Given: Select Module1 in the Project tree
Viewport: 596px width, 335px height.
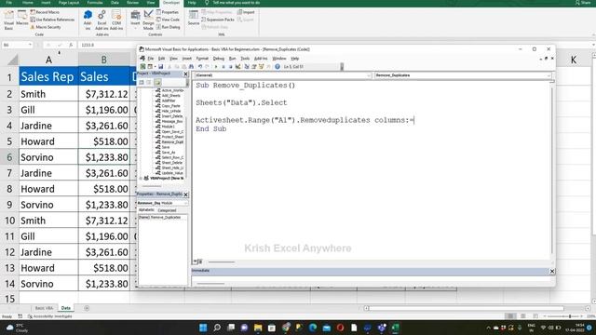Looking at the screenshot, I should pyautogui.click(x=168, y=127).
